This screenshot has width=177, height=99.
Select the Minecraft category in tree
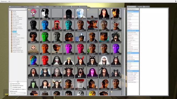(15, 30)
